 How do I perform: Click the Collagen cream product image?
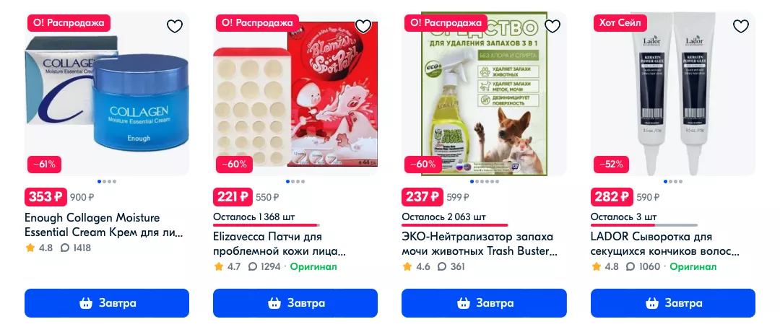107,93
